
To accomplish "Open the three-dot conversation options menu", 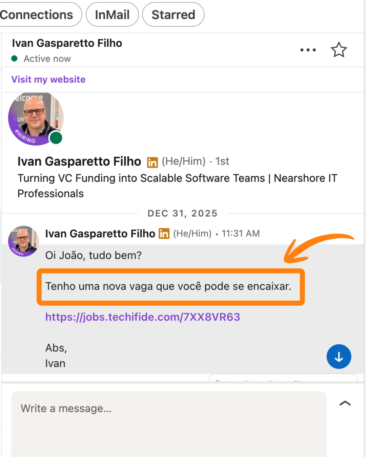I will [x=308, y=50].
